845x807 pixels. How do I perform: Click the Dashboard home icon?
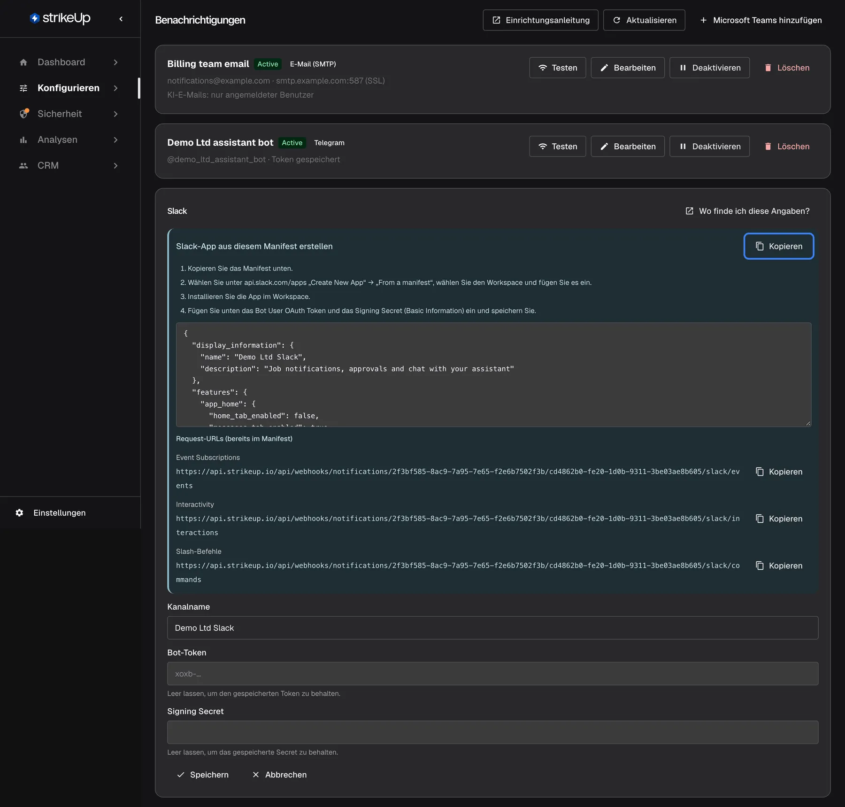coord(23,62)
